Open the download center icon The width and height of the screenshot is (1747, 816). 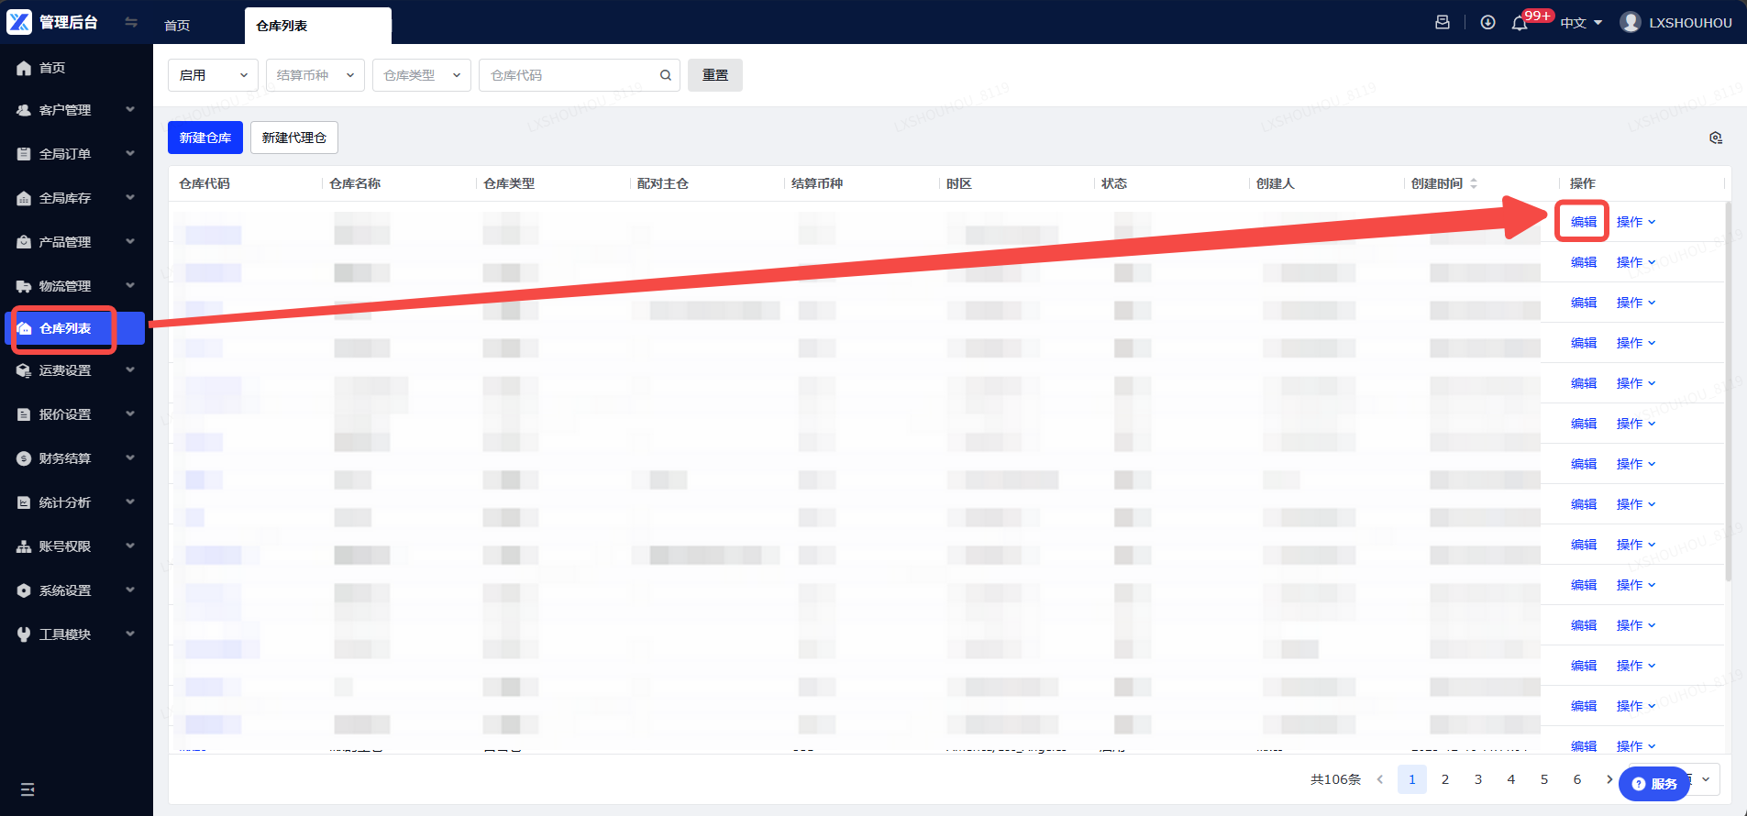(1488, 22)
